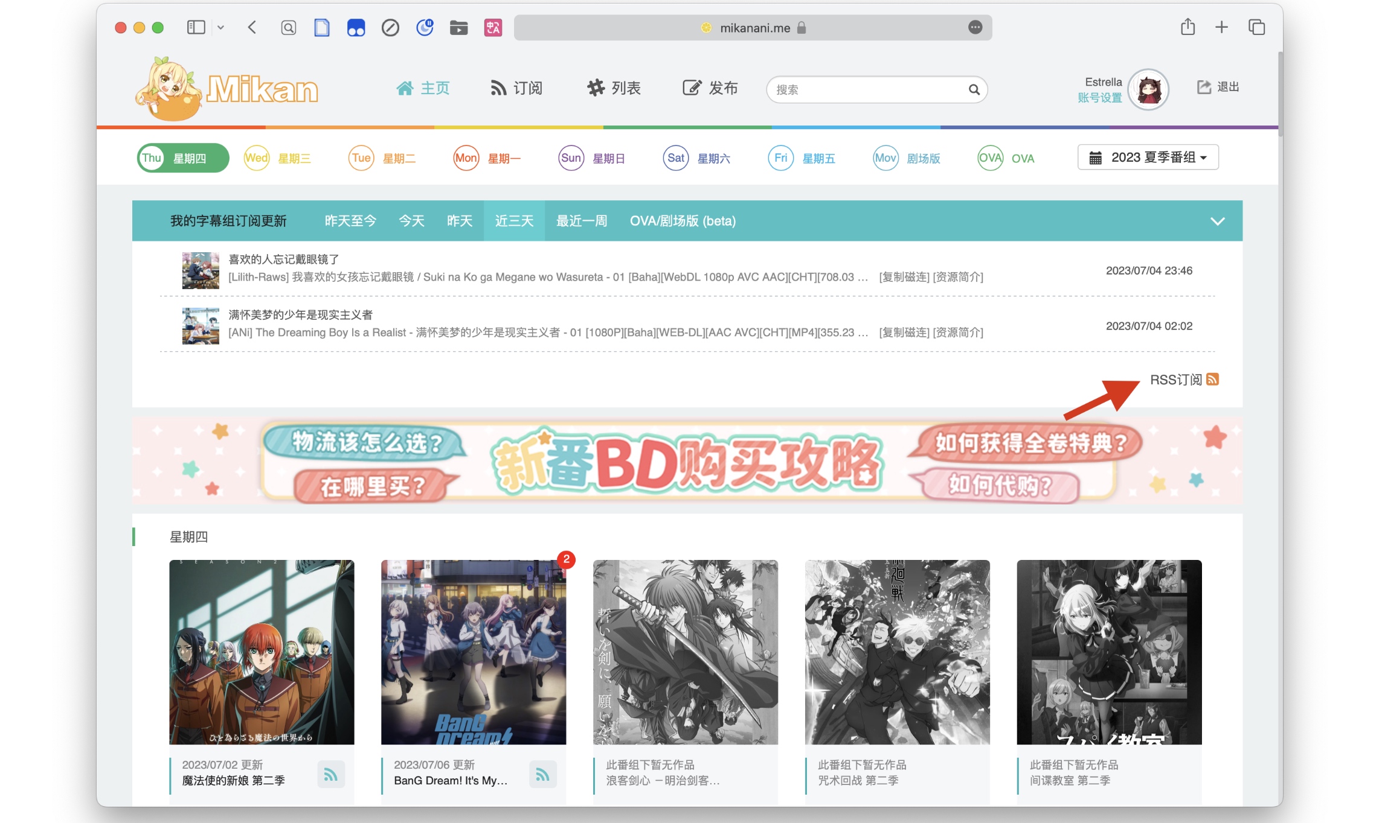Switch to the OVA/剧场版 (beta) tab

[682, 221]
